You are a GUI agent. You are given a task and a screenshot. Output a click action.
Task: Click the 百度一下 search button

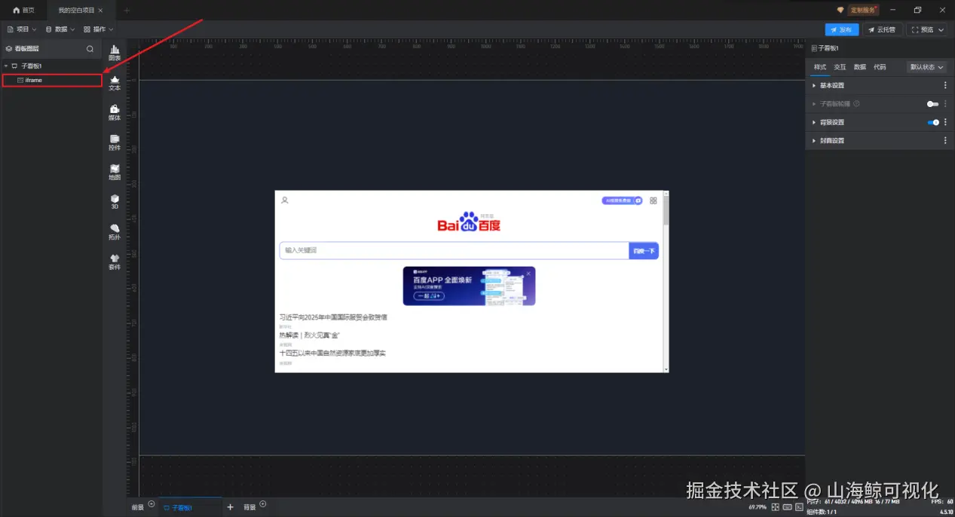[644, 250]
